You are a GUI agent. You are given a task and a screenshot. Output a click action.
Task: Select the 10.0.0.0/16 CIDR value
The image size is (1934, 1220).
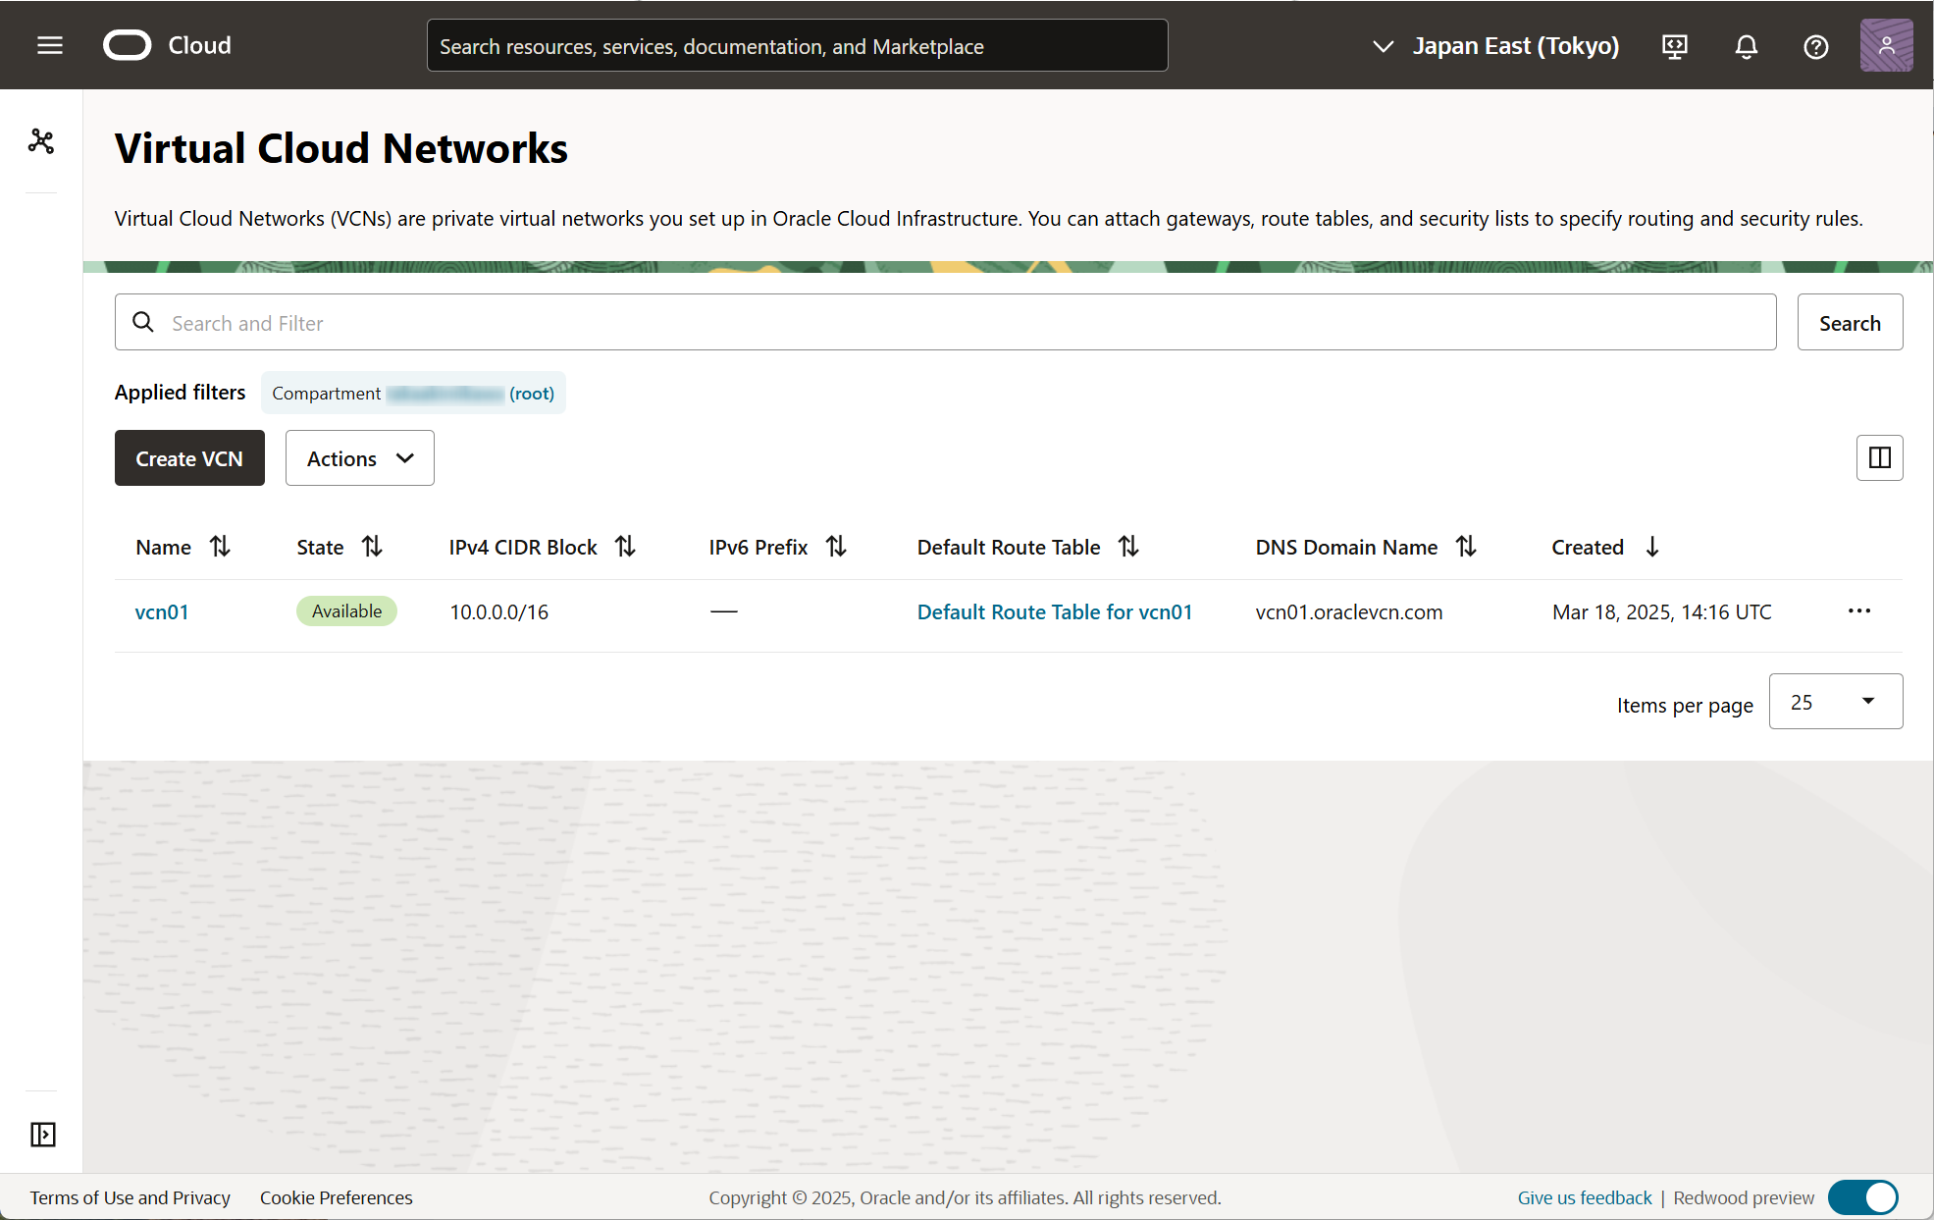pos(498,611)
